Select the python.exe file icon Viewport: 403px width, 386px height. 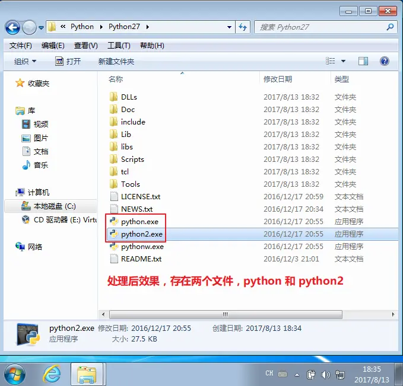(x=113, y=221)
